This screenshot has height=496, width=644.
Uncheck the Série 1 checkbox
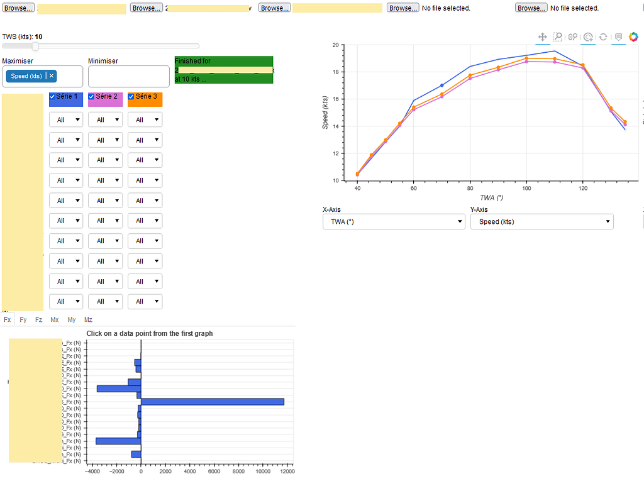pyautogui.click(x=52, y=97)
